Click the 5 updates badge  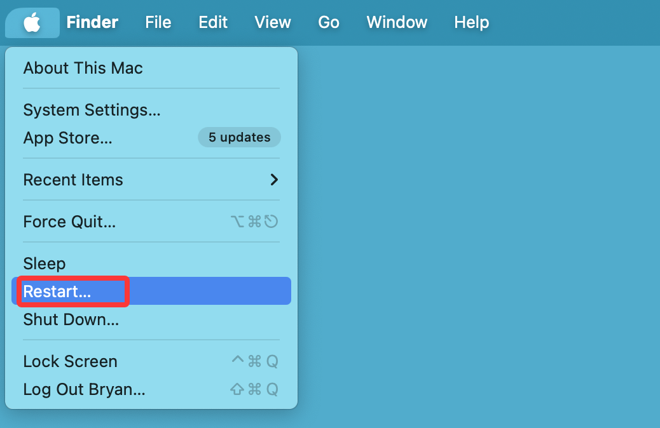tap(239, 137)
